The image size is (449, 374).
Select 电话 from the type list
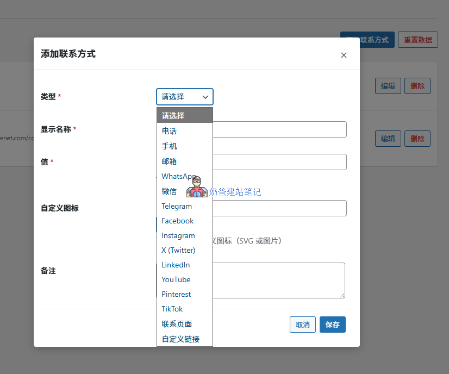point(169,131)
